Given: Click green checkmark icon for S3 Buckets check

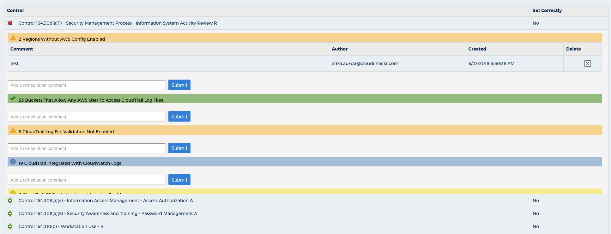Looking at the screenshot, I should [x=13, y=99].
